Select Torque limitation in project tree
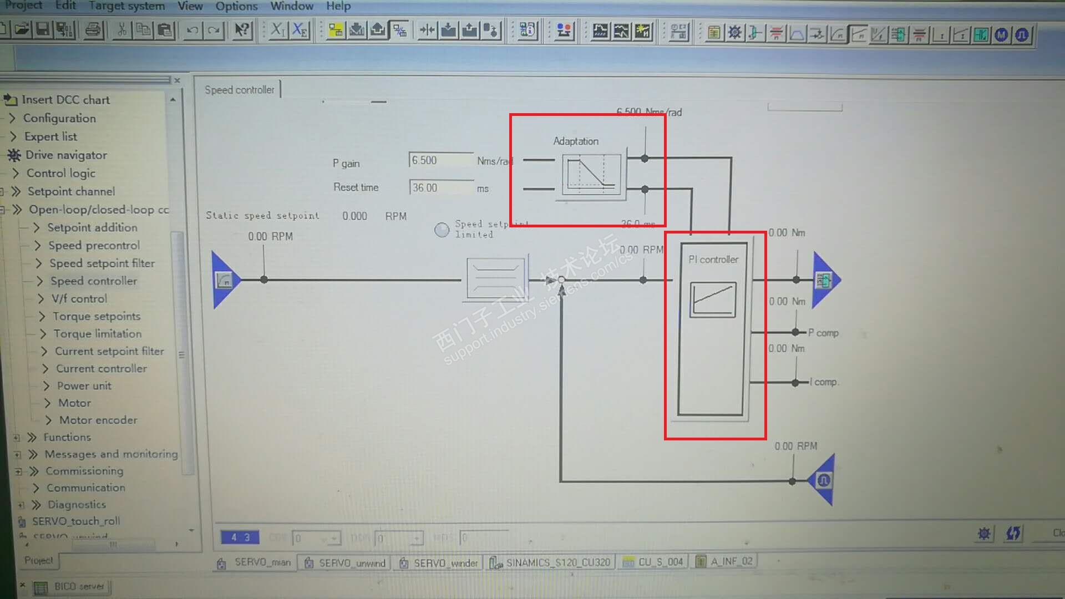The width and height of the screenshot is (1065, 599). (97, 334)
